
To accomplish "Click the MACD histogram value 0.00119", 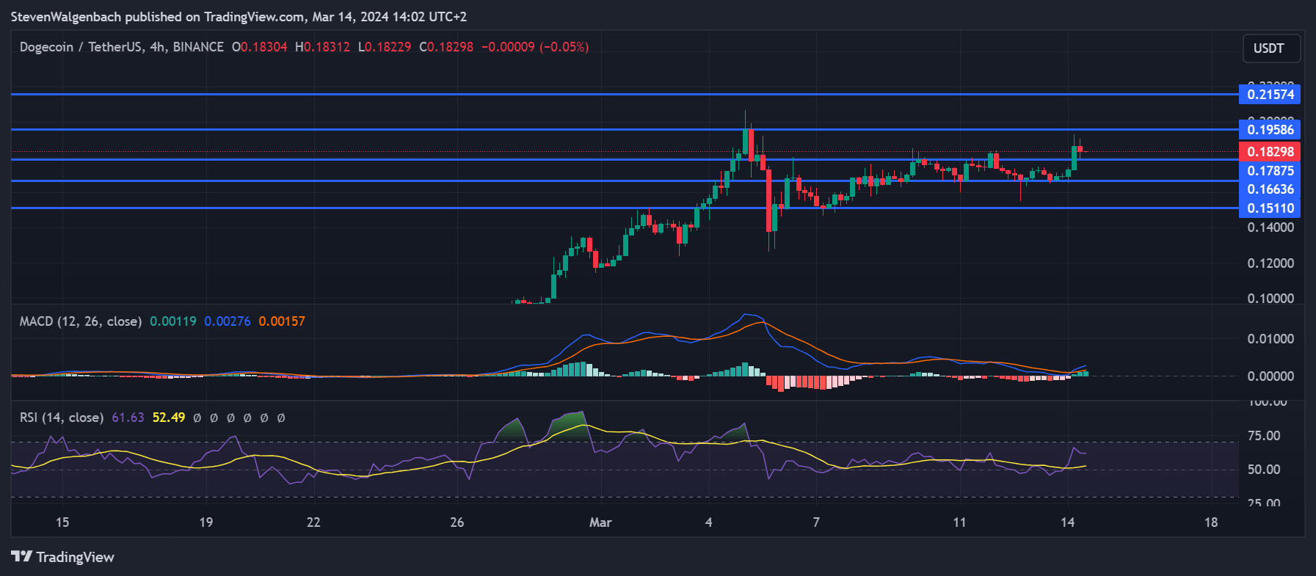I will point(173,321).
